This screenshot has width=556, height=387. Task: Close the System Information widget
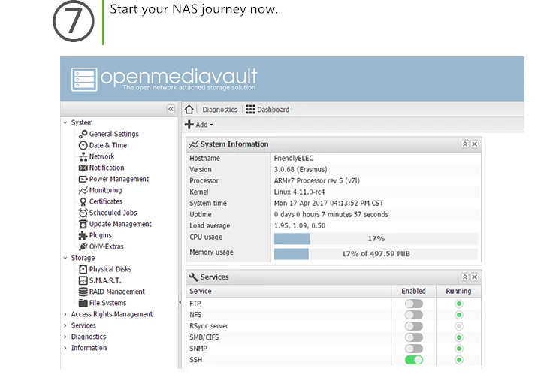pyautogui.click(x=474, y=144)
